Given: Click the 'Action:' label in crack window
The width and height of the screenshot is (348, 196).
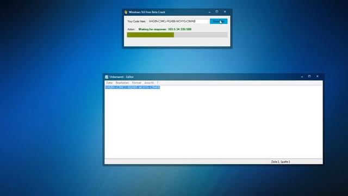Looking at the screenshot, I should [131, 29].
